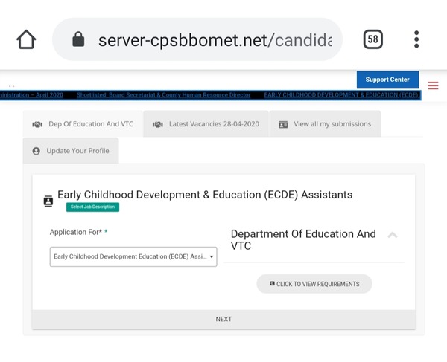
Task: Tap the browser home icon
Action: [26, 39]
